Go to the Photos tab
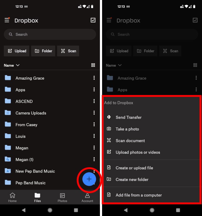Screen dimensions: 202x216 coord(62,197)
